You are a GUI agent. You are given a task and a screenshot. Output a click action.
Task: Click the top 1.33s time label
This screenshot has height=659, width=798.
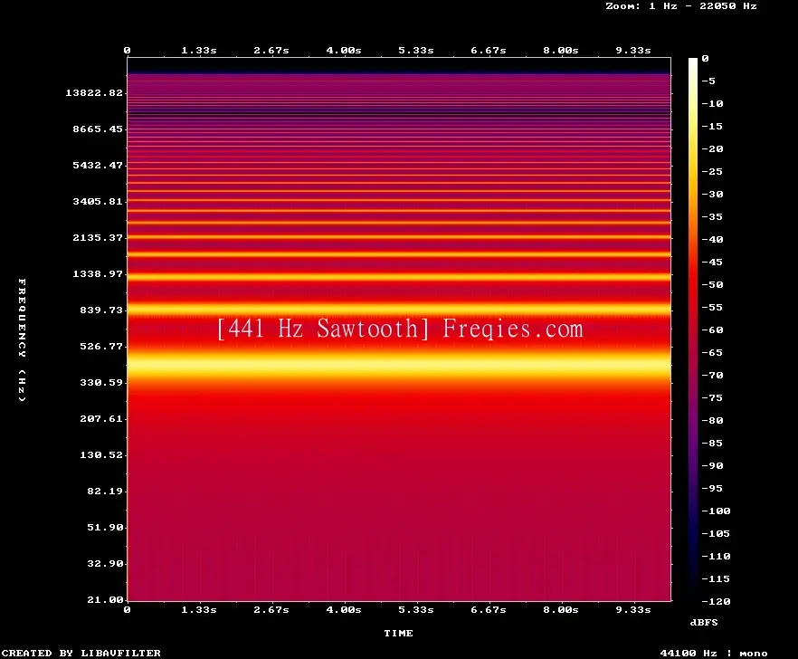pyautogui.click(x=199, y=51)
